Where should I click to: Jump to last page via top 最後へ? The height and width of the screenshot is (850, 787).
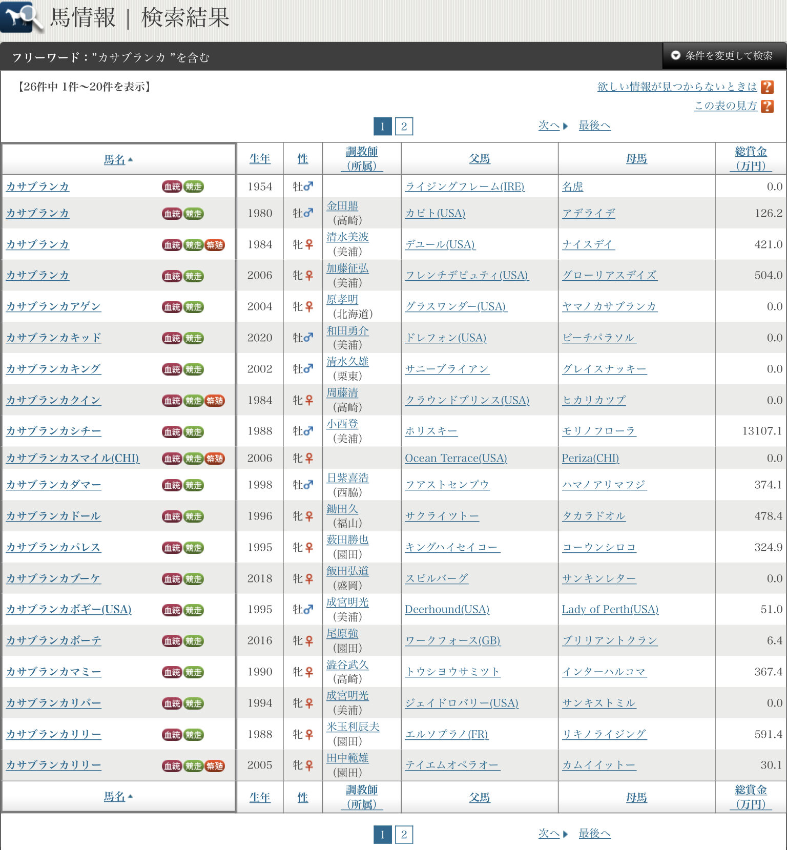(594, 126)
